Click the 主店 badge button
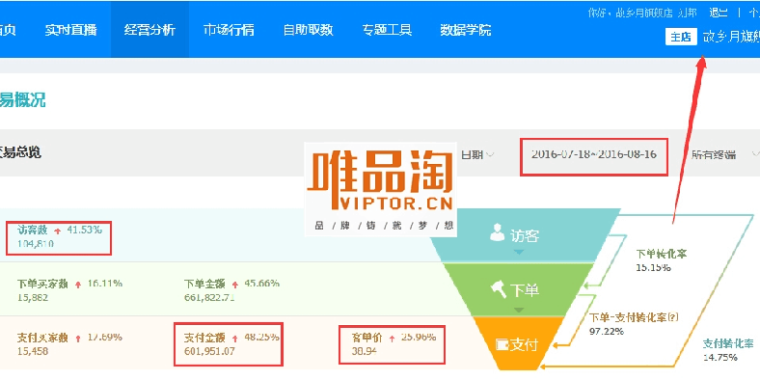This screenshot has height=380, width=760. (x=681, y=38)
